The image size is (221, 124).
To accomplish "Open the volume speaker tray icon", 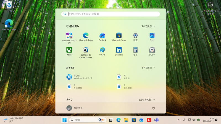I will (194, 120).
